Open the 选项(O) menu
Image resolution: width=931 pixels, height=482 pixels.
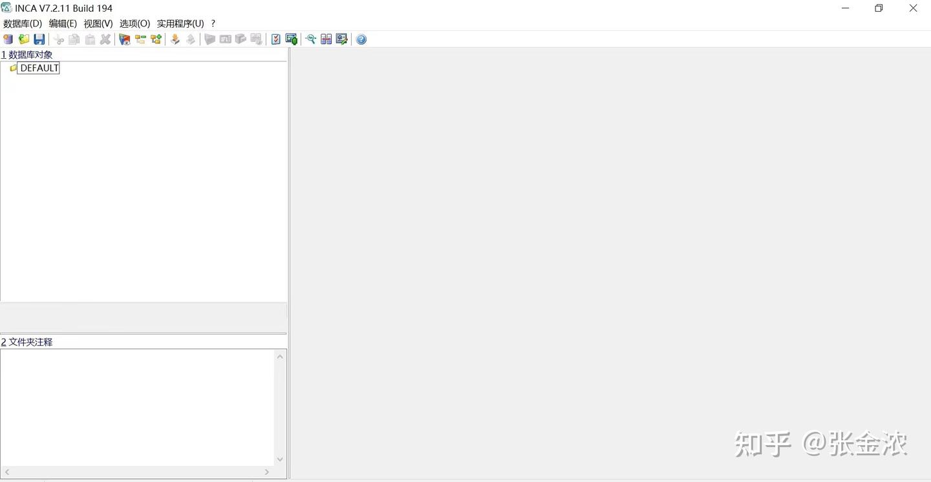pyautogui.click(x=134, y=23)
